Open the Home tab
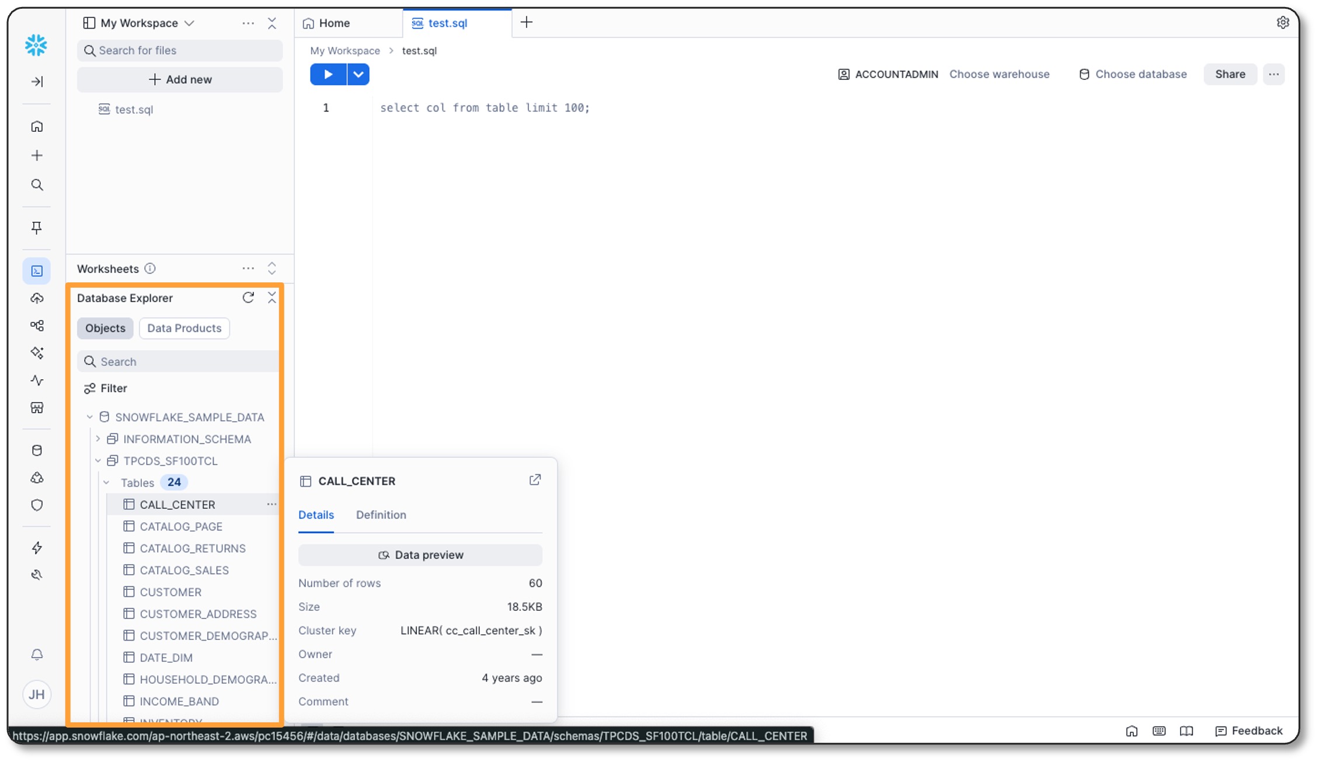 (x=334, y=23)
